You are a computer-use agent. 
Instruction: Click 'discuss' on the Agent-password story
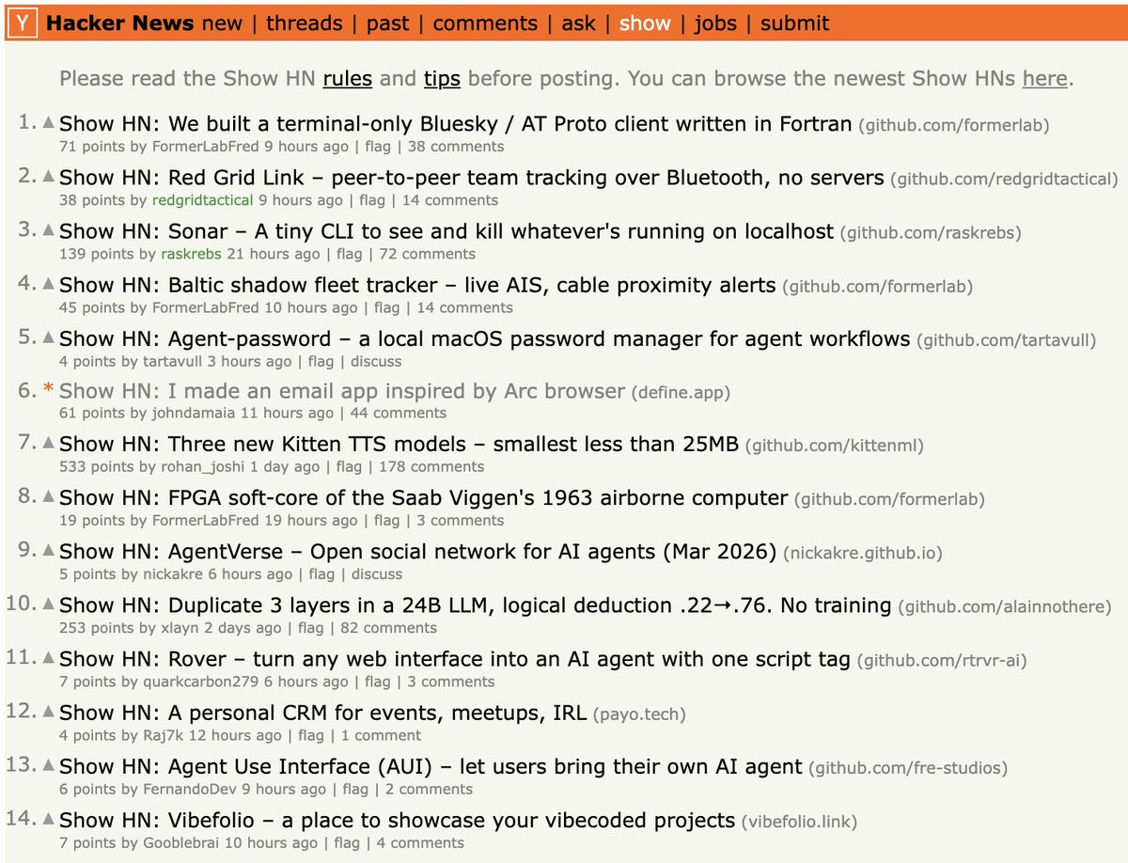376,361
